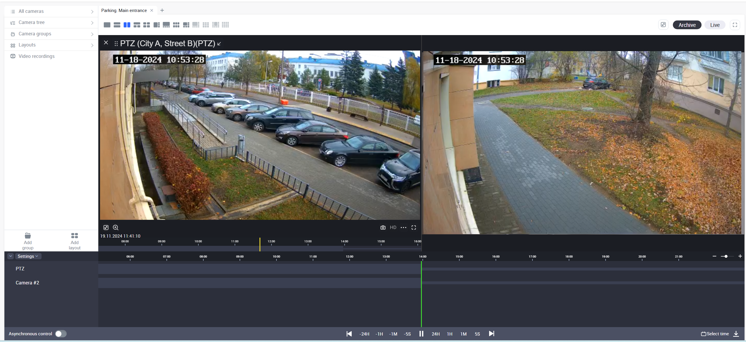The width and height of the screenshot is (746, 342).
Task: Pause the archive playback
Action: pos(421,334)
